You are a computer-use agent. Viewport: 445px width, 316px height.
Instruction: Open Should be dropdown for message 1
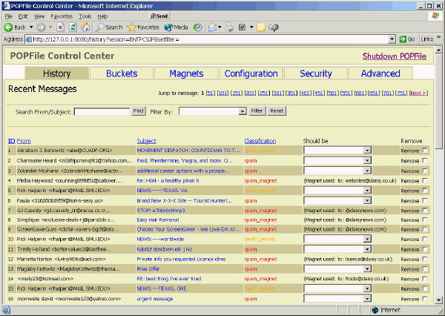click(x=337, y=150)
